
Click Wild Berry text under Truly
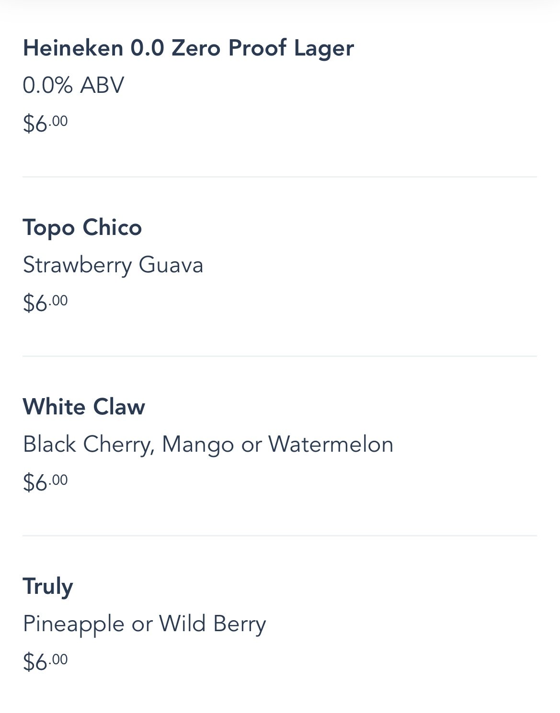tap(212, 624)
